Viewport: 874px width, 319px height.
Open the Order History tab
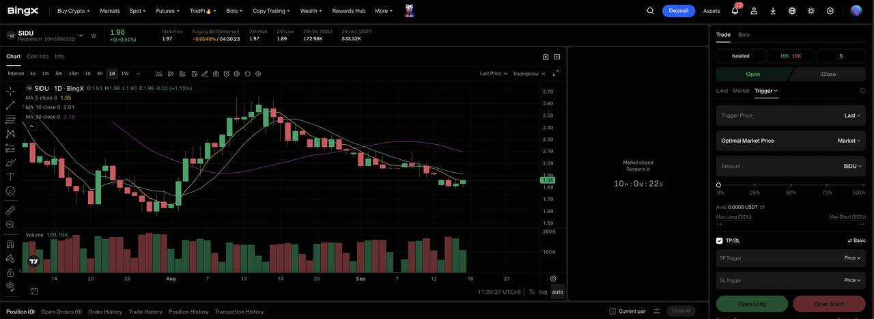click(105, 311)
